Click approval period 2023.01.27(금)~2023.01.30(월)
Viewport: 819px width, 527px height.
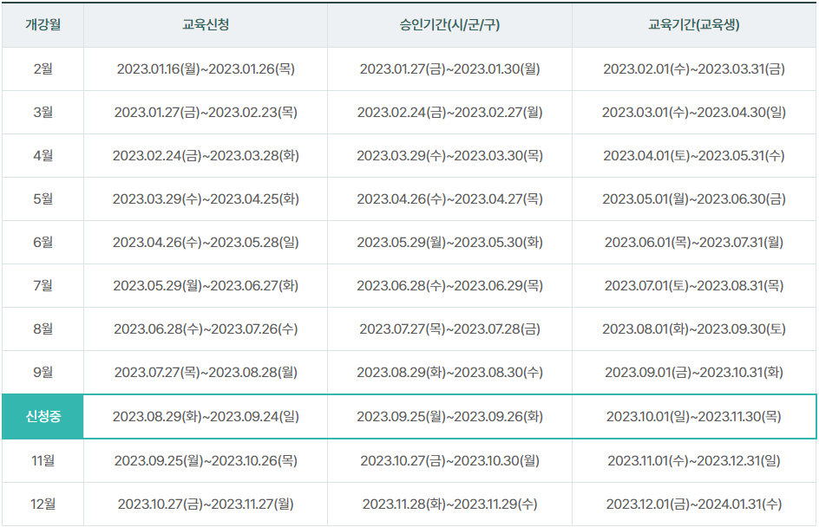point(449,68)
